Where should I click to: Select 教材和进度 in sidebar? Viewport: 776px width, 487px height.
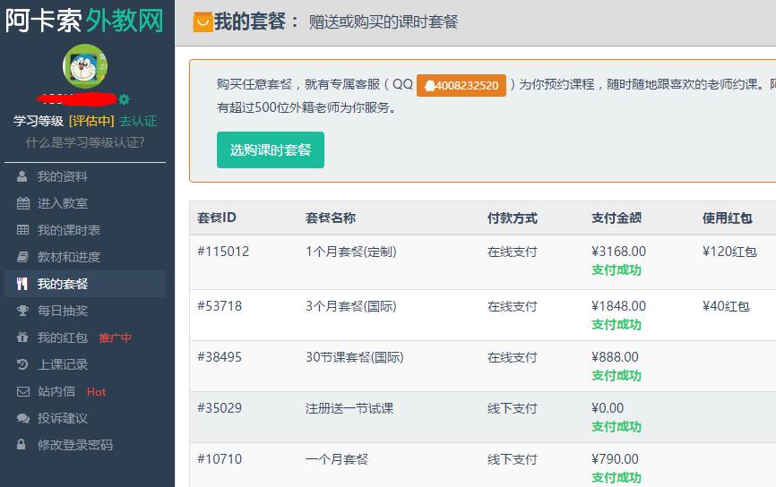69,257
